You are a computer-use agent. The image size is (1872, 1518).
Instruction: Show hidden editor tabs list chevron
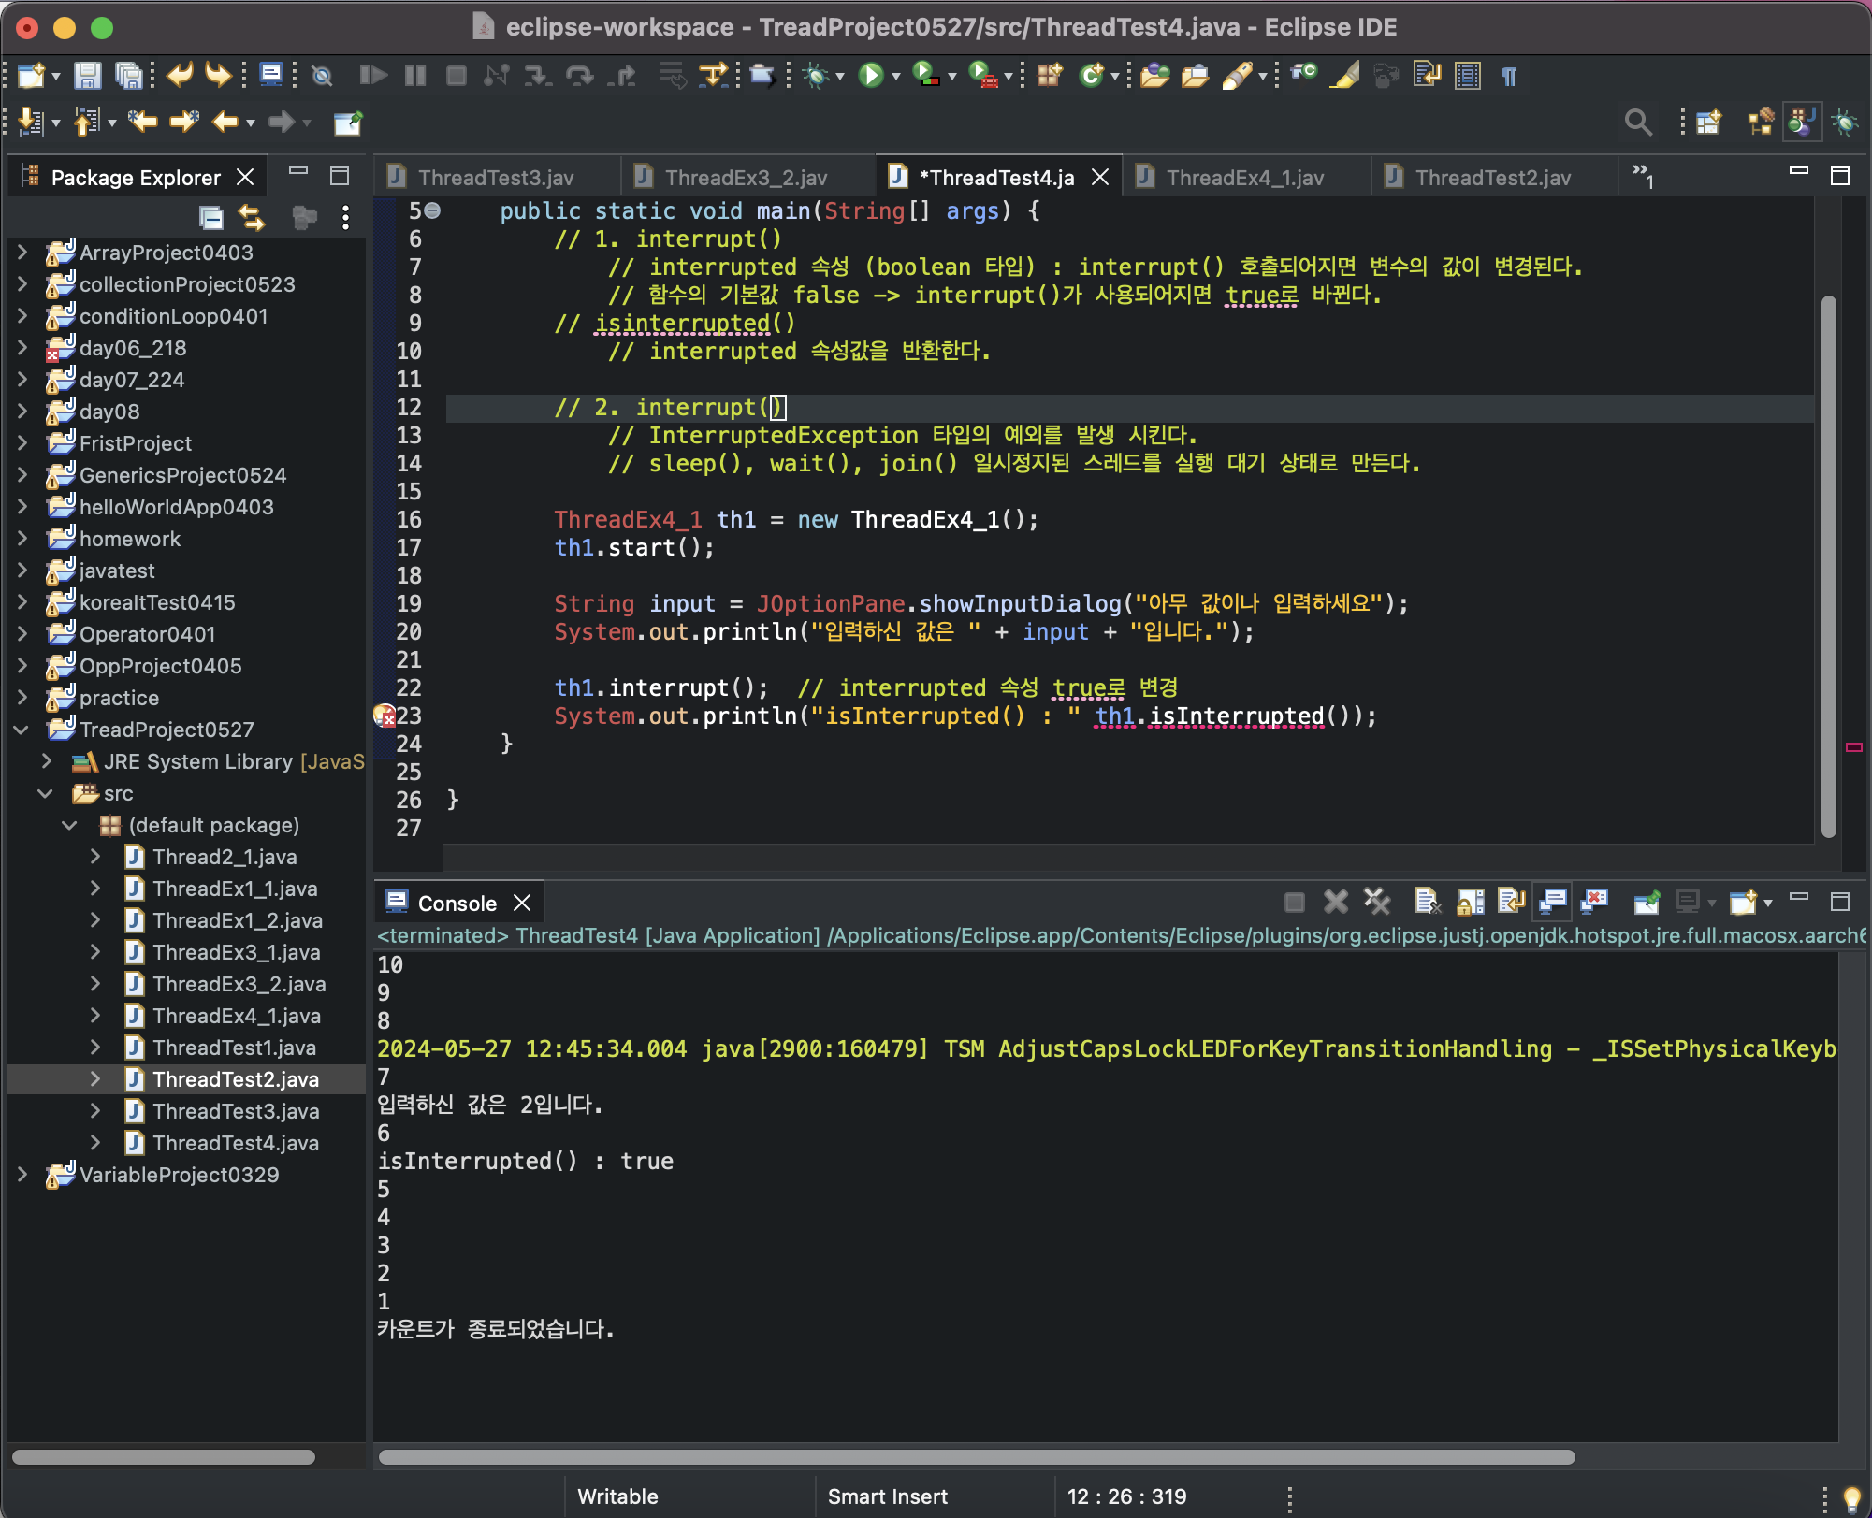click(x=1642, y=174)
